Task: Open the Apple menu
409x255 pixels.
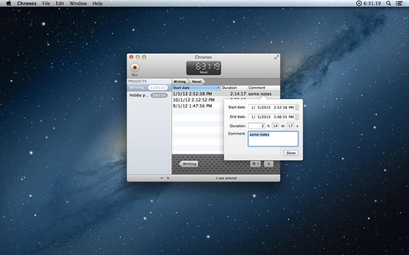Action: 9,3
